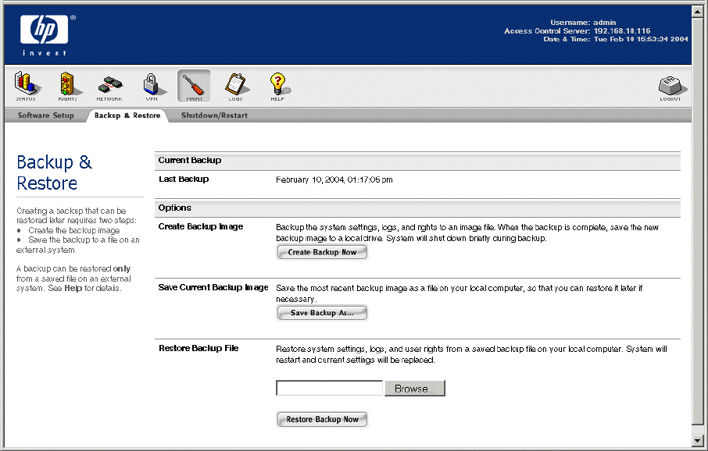
Task: Click the scrollbar up arrow
Action: [699, 10]
